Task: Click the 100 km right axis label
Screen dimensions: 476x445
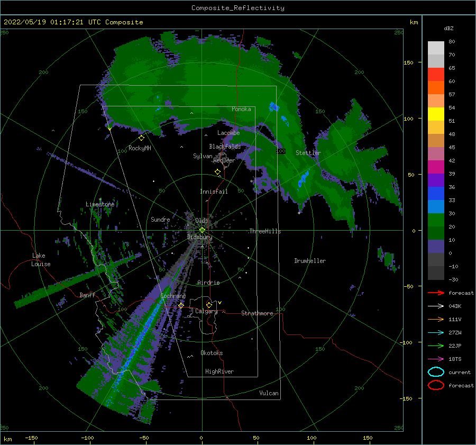Action: tap(408, 119)
